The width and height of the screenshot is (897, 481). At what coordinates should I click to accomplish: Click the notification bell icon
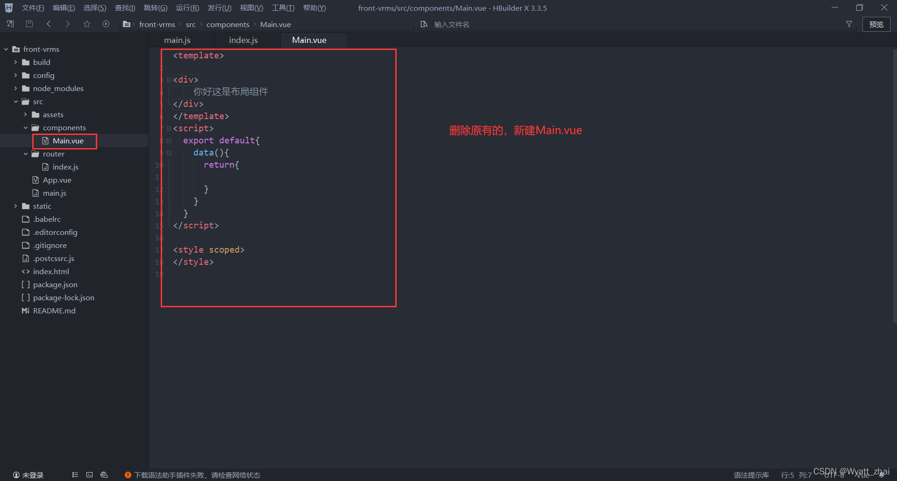(882, 475)
